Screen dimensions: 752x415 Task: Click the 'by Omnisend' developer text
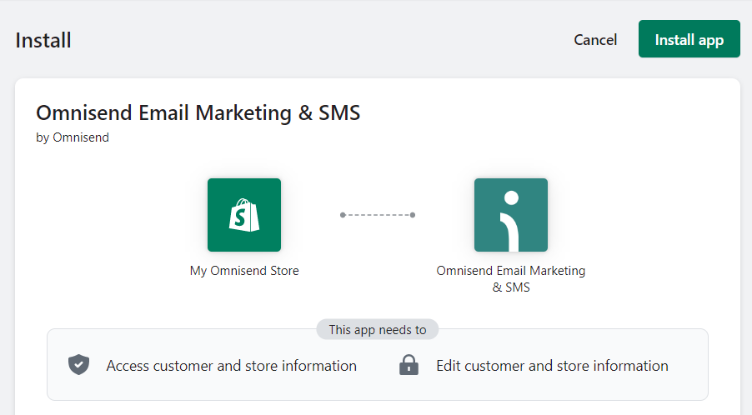[x=73, y=137]
